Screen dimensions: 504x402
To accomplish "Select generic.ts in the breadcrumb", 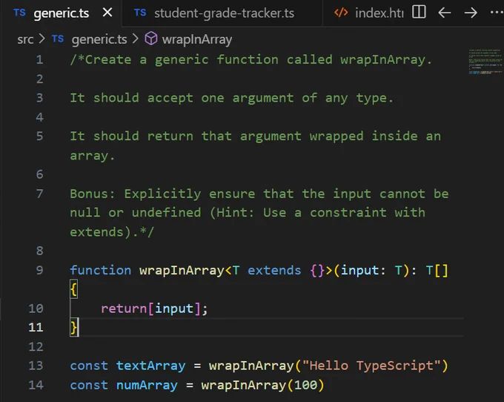I will click(99, 39).
